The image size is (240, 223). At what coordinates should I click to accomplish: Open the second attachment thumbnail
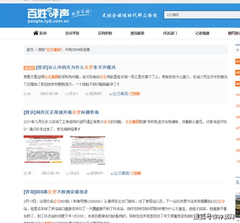click(87, 150)
